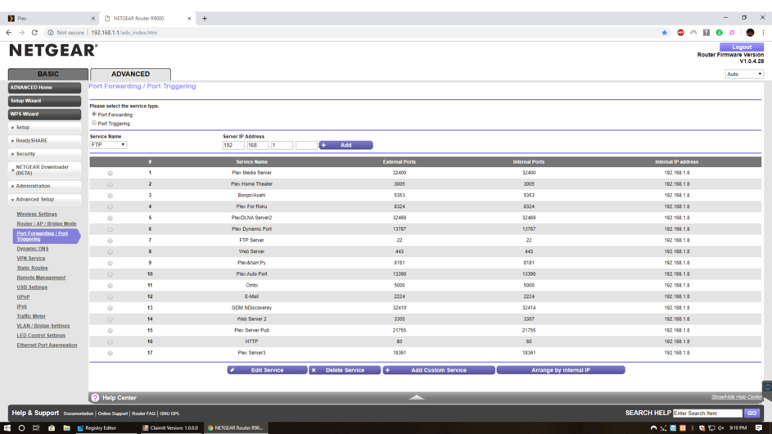
Task: Click the Enter Search Item field
Action: [x=707, y=413]
